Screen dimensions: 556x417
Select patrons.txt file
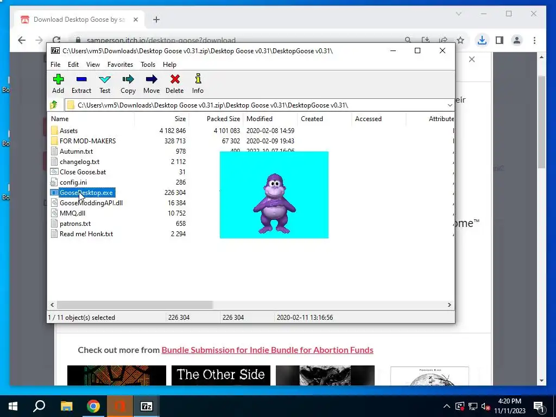(75, 223)
